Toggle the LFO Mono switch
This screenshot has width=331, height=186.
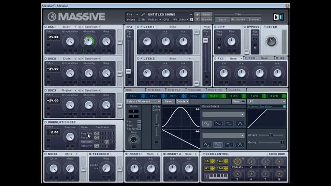pyautogui.click(x=243, y=101)
